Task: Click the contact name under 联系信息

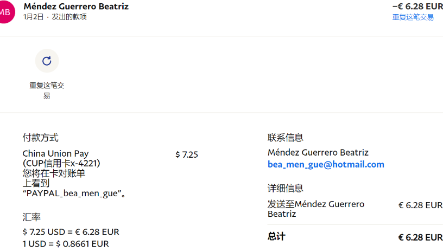Action: (x=318, y=152)
